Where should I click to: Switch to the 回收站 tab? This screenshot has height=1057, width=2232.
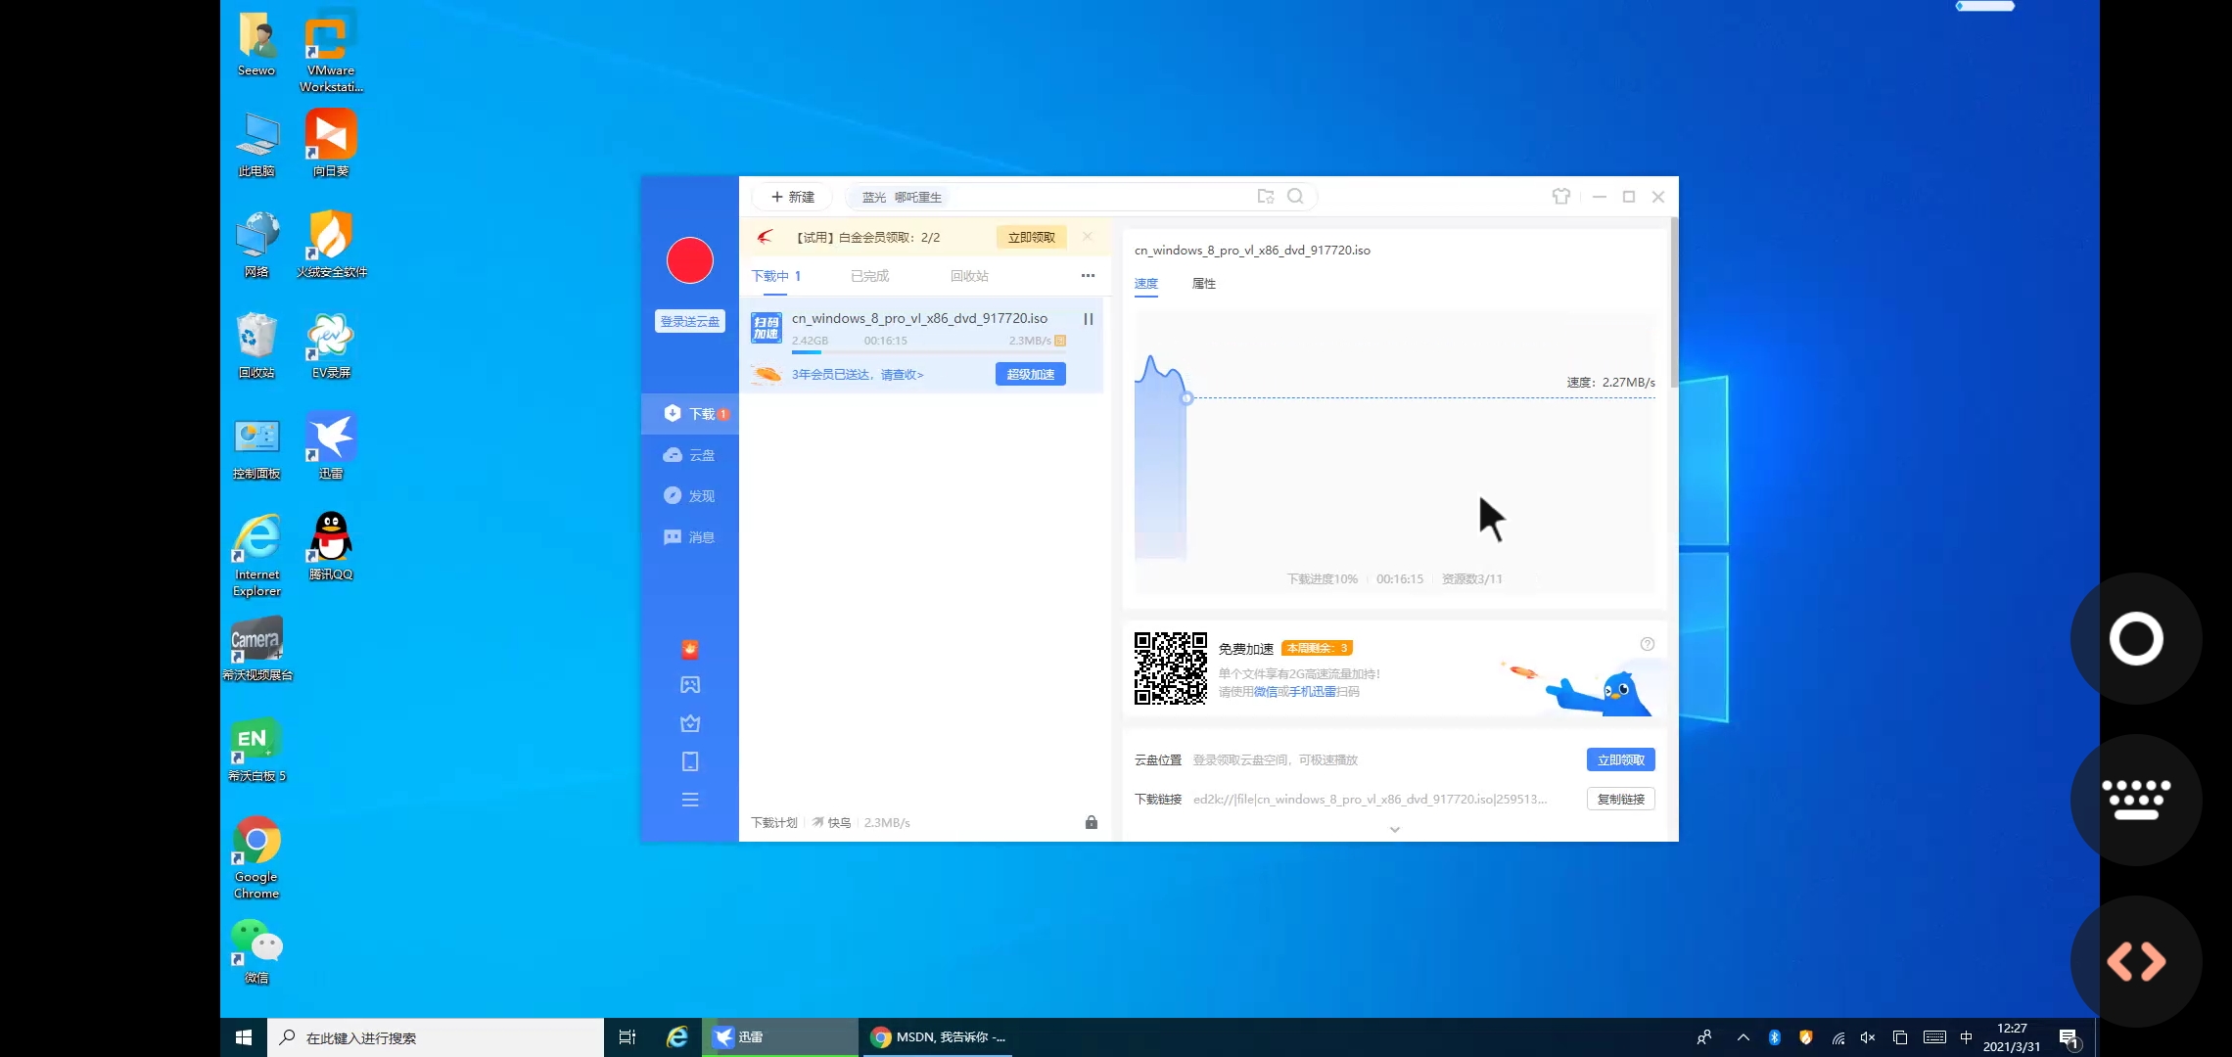(x=969, y=276)
